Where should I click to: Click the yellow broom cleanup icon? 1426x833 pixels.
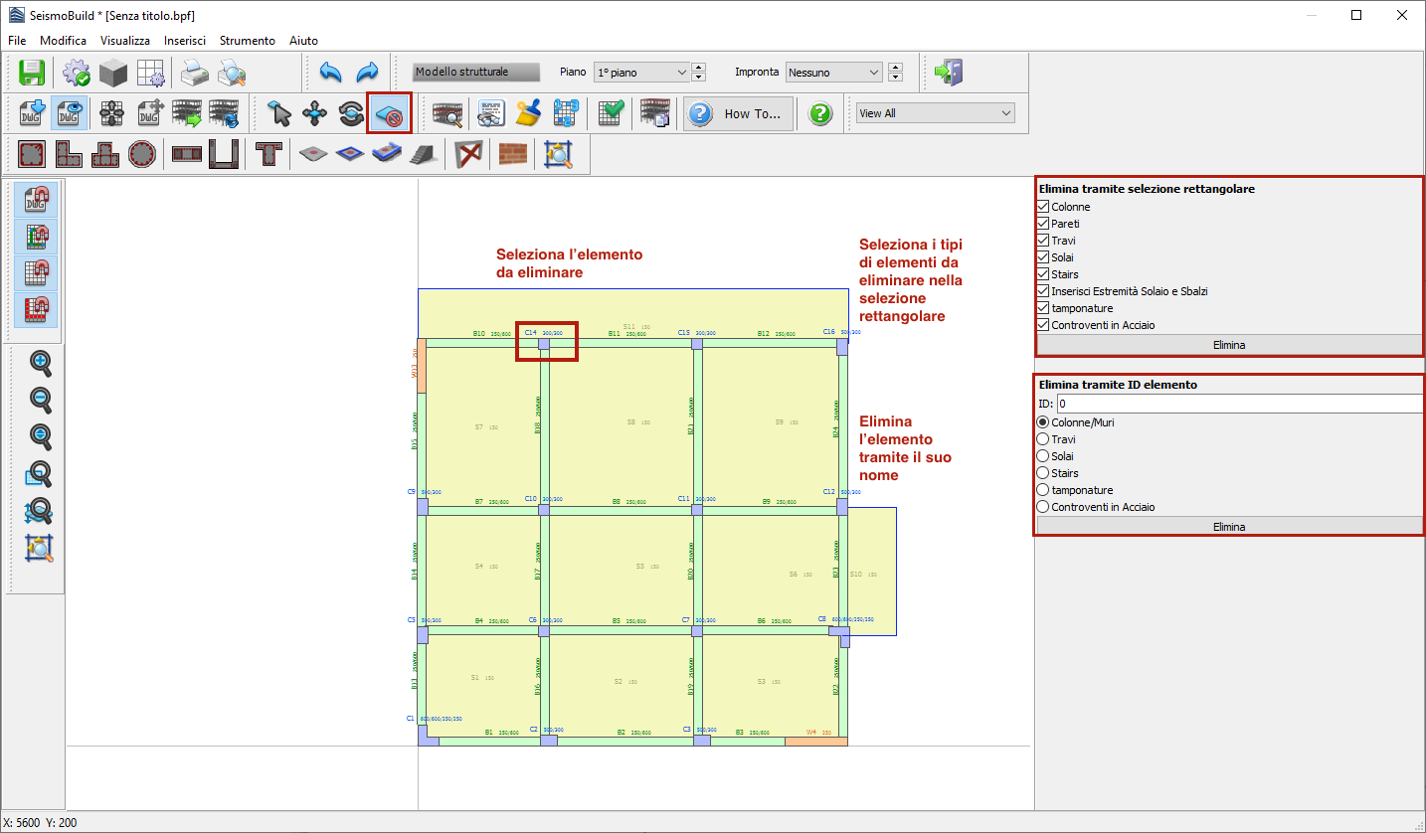527,113
